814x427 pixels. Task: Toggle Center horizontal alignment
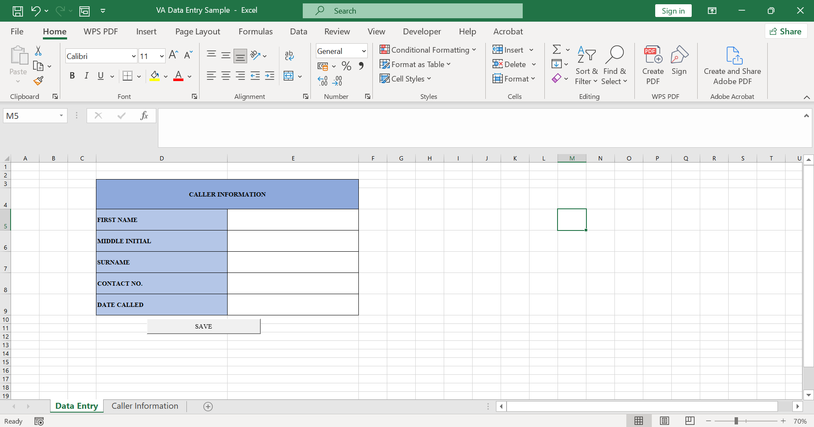226,76
